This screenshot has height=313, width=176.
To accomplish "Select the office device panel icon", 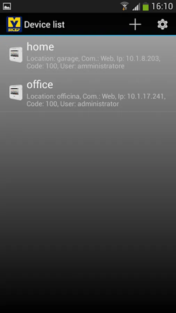I will pos(16,92).
